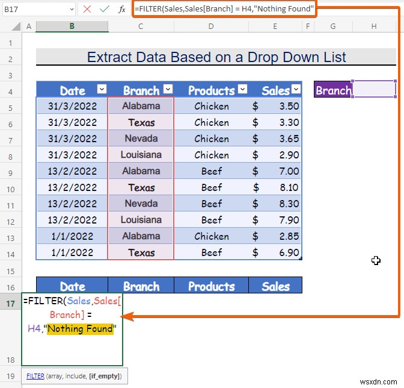Click Nevada in row 7
This screenshot has height=388, width=404.
pyautogui.click(x=141, y=139)
